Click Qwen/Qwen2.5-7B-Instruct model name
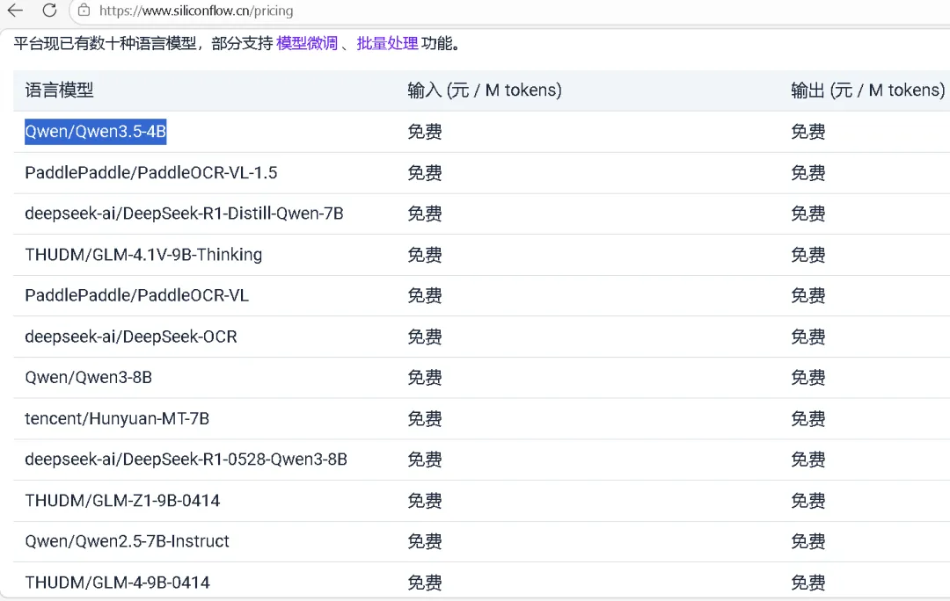Image resolution: width=950 pixels, height=601 pixels. pyautogui.click(x=128, y=541)
